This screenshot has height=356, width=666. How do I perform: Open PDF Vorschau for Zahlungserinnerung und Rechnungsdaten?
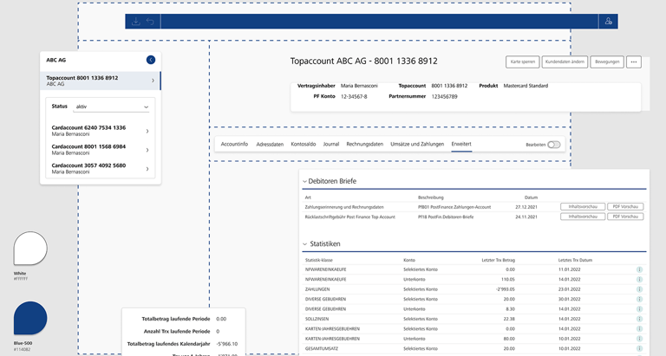pos(625,207)
